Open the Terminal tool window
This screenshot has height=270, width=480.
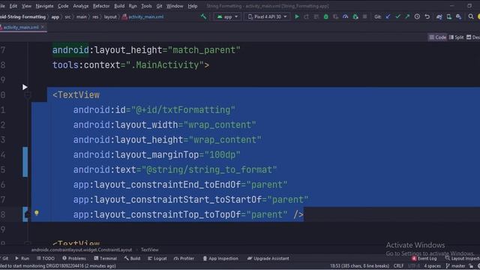coord(105,258)
